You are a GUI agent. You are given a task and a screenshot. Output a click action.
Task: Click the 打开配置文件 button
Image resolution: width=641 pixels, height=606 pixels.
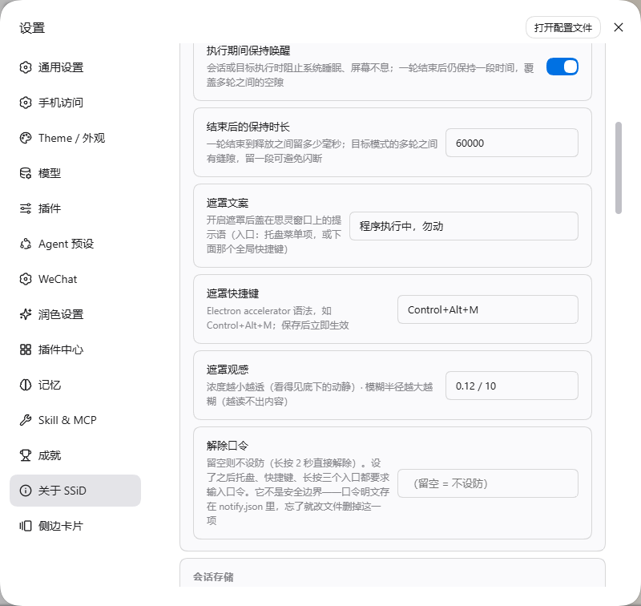coord(563,27)
